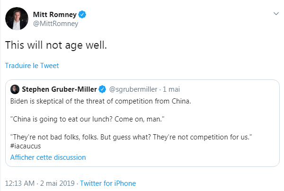Open Stephen Gruber-Miller's name link
284x191 pixels.
tap(59, 89)
